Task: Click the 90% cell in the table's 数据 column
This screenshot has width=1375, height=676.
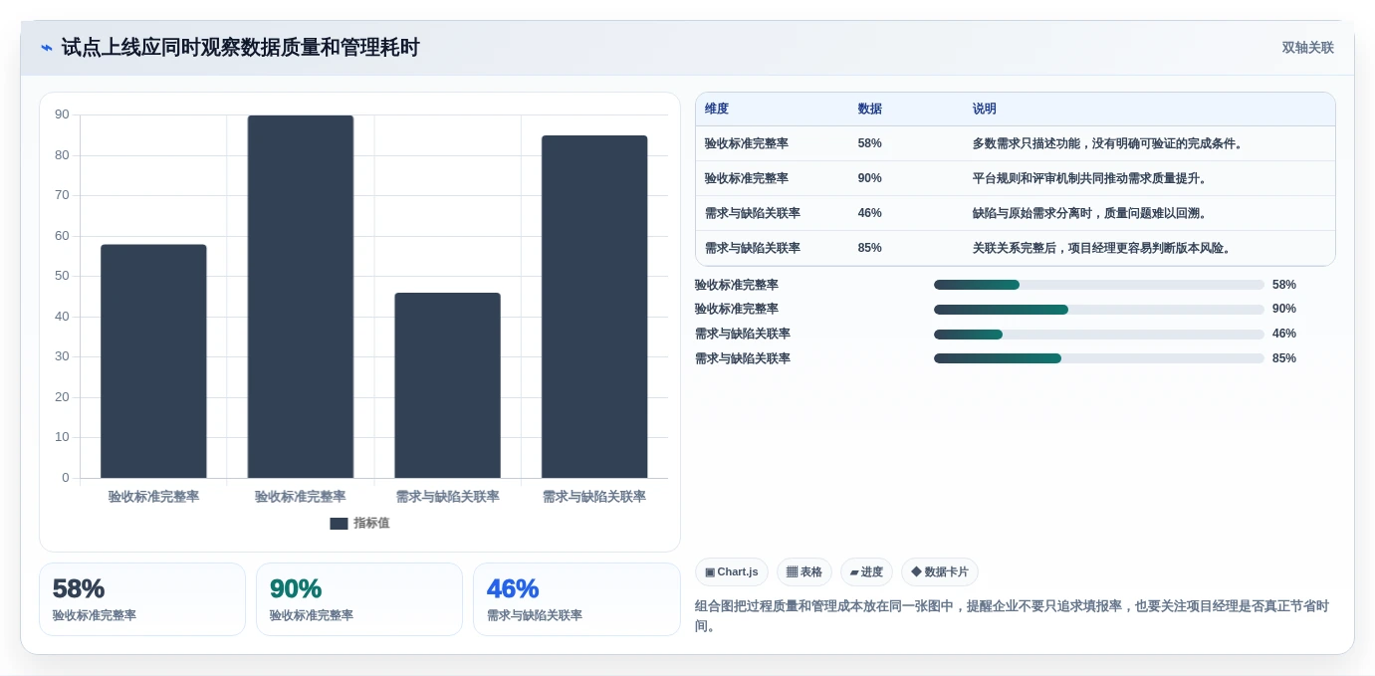Action: [870, 178]
